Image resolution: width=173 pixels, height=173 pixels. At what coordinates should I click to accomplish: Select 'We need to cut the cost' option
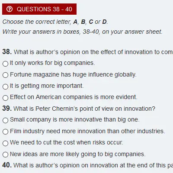point(5,143)
